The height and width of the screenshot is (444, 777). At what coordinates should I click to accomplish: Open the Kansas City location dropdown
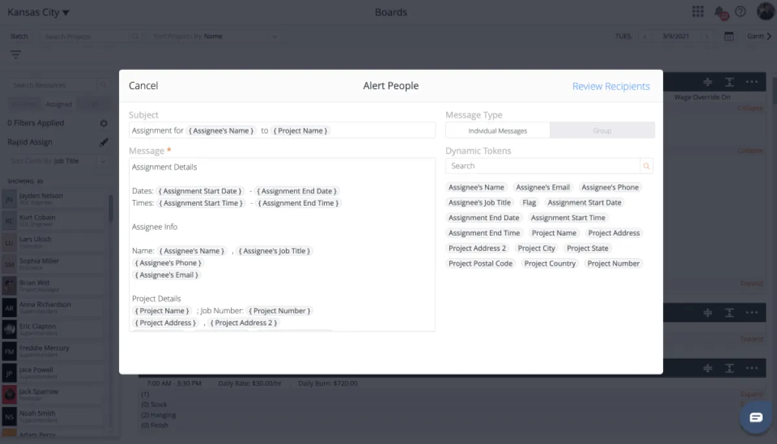coord(39,12)
